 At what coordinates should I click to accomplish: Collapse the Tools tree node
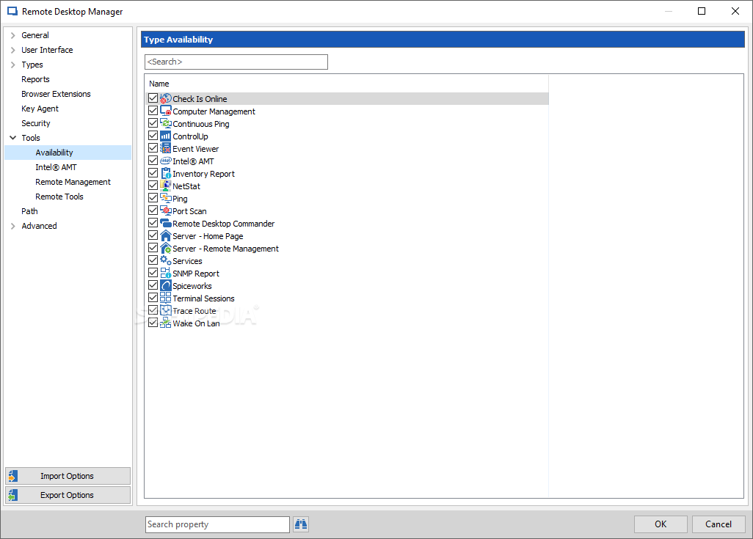(x=13, y=138)
